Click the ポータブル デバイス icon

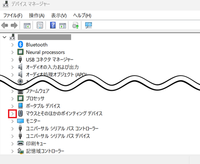click(x=20, y=106)
